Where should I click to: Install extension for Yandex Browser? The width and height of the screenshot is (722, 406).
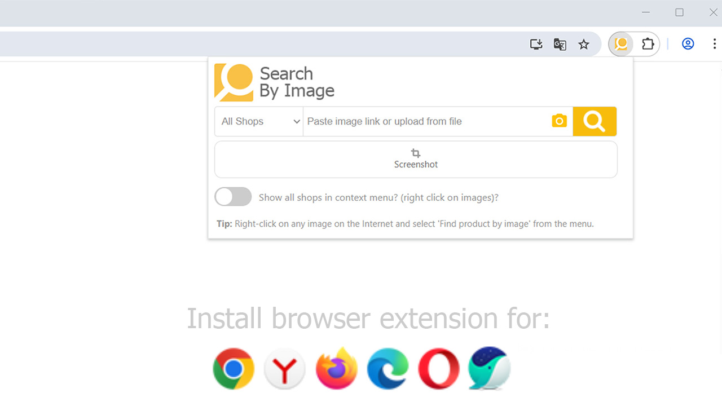[x=285, y=369]
